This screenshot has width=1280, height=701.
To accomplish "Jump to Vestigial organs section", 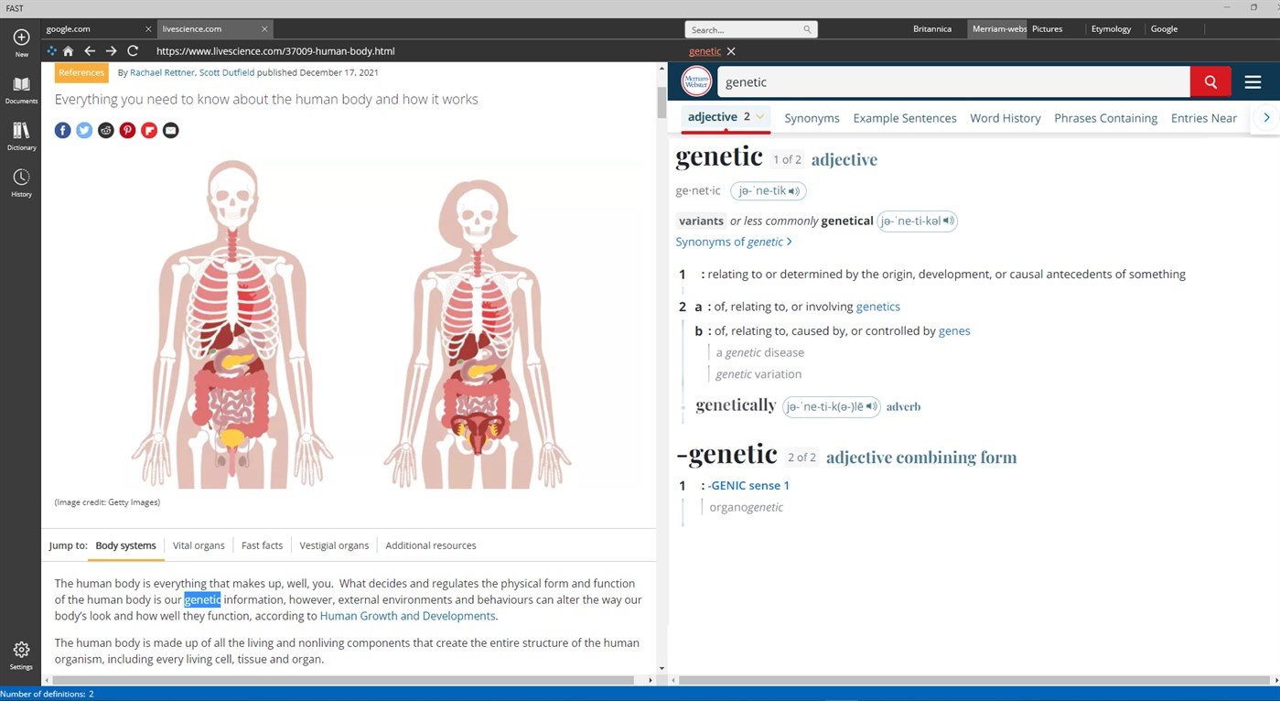I will pos(334,545).
